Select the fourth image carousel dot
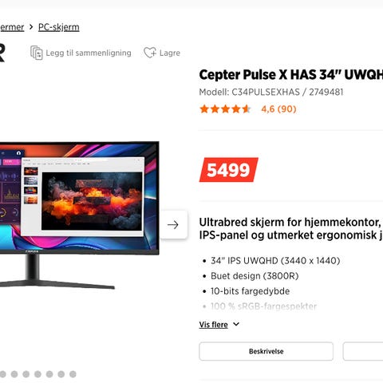The image size is (383, 383). point(38,374)
